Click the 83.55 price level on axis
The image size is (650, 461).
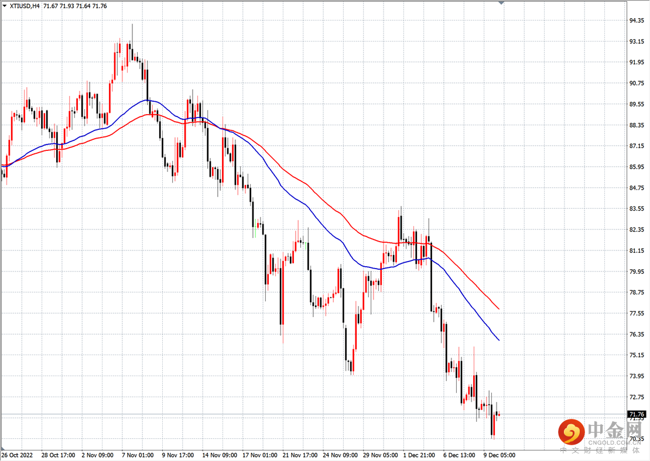tap(637, 209)
